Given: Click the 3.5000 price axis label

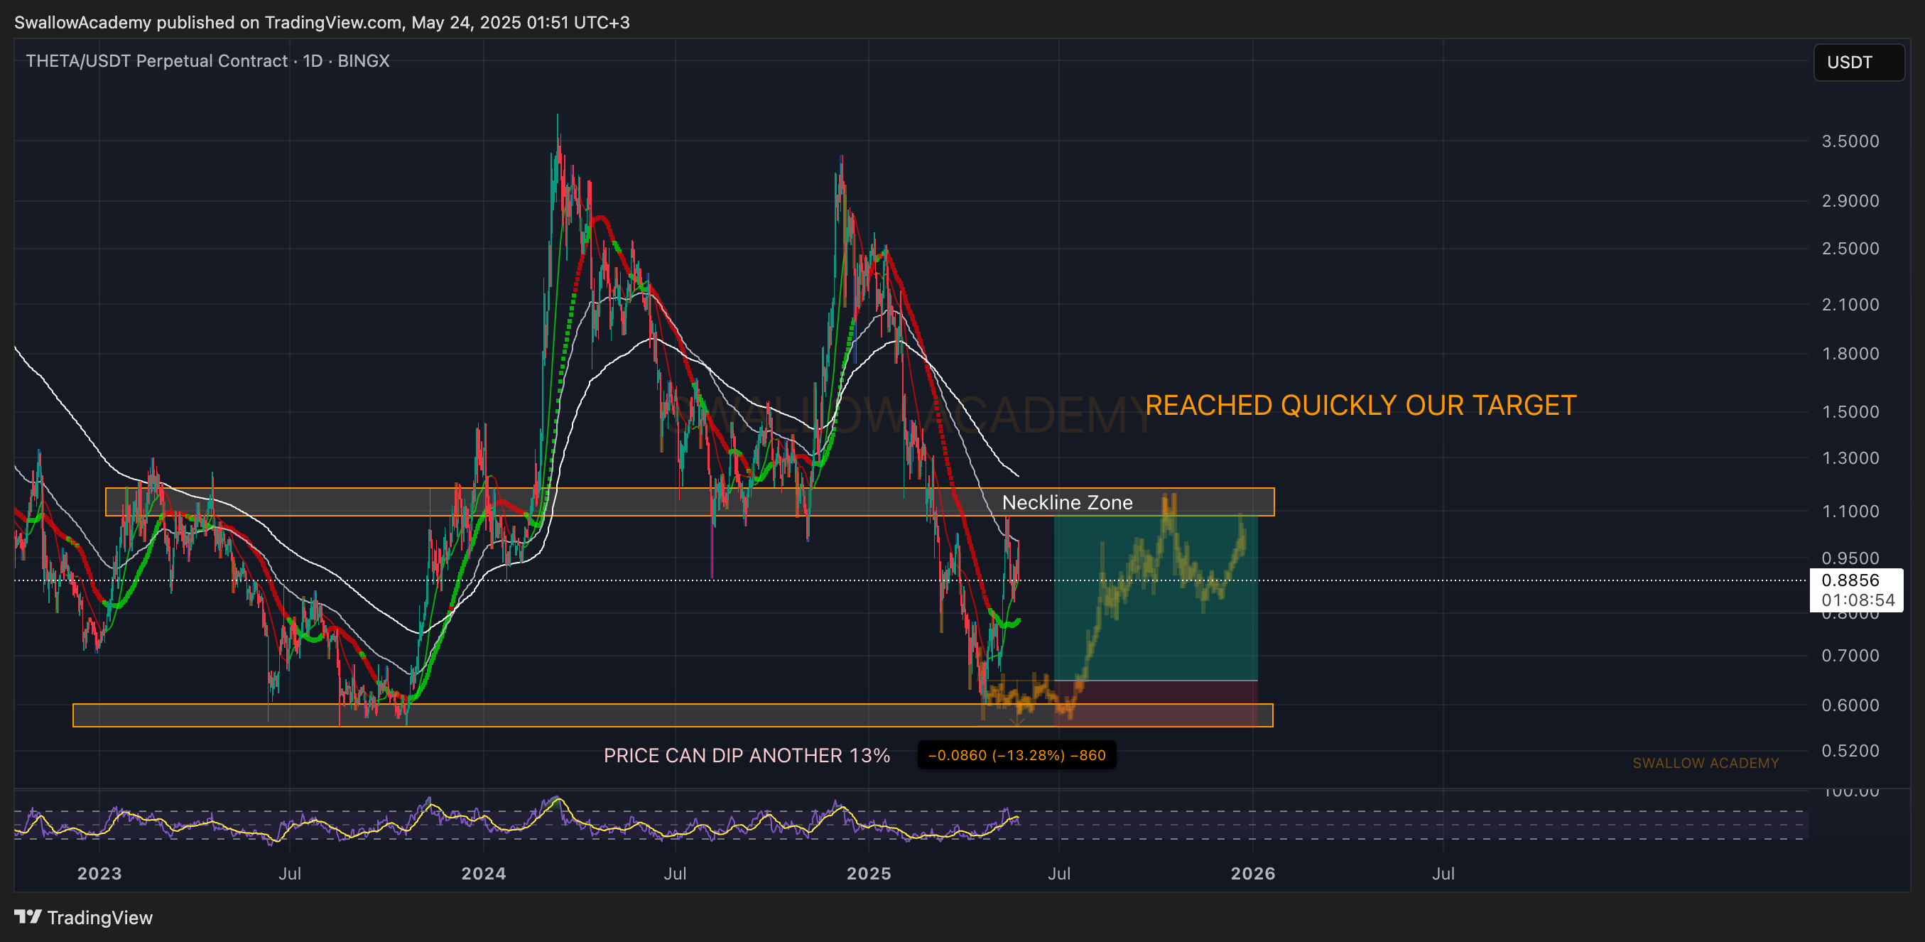Looking at the screenshot, I should (x=1850, y=141).
